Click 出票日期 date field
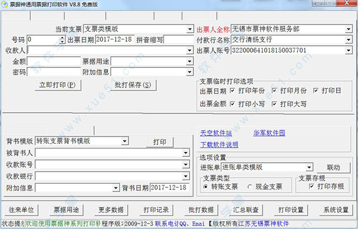This screenshot has width=358, height=229. 115,40
